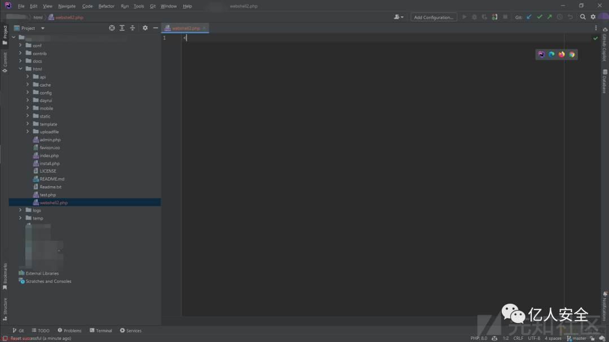Expand the temp folder
Viewport: 609px width, 342px height.
pyautogui.click(x=20, y=218)
